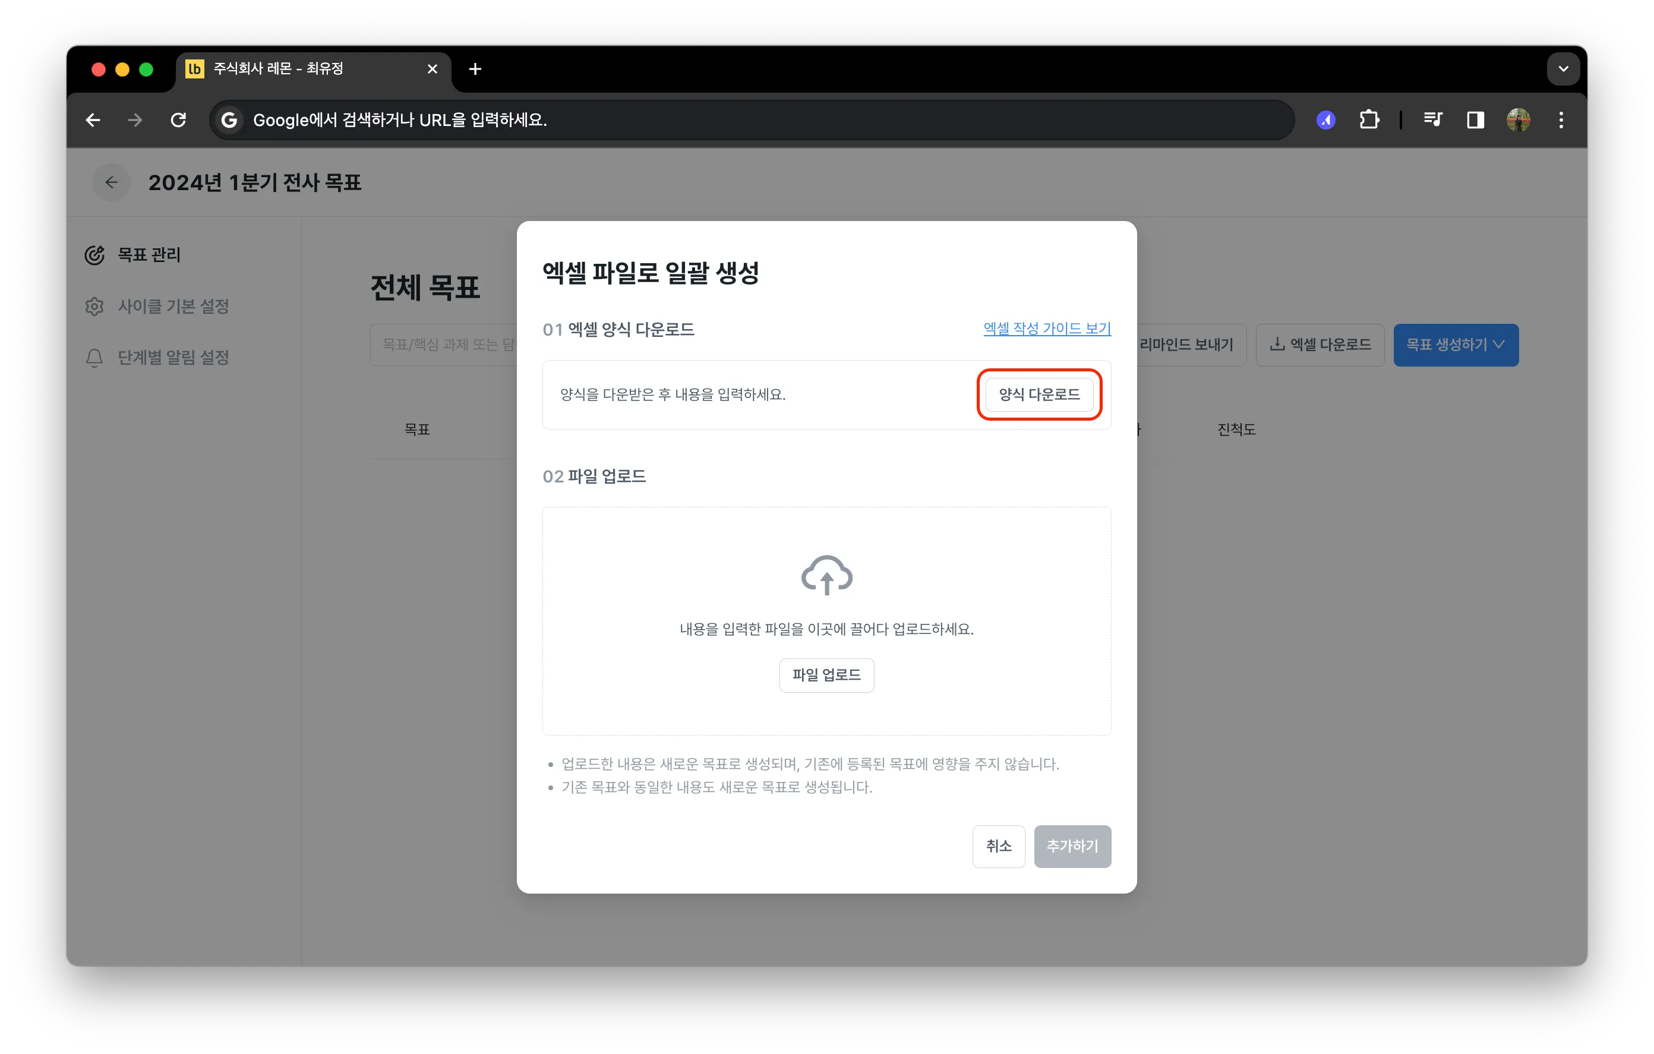Open the 엑셀 작성 가이드 보기 link
Viewport: 1654px width, 1054px height.
(1047, 329)
